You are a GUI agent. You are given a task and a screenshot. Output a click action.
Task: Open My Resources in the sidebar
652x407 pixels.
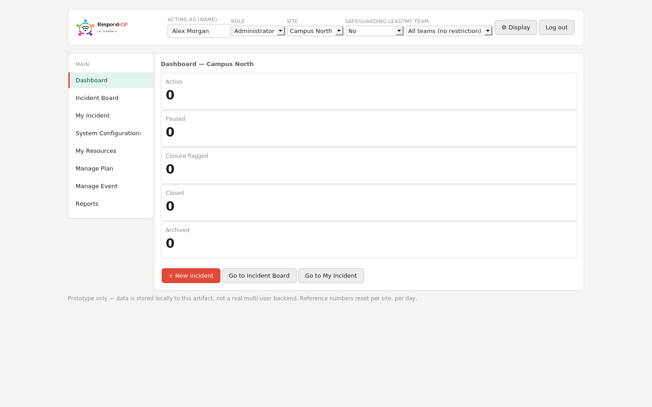111,151
